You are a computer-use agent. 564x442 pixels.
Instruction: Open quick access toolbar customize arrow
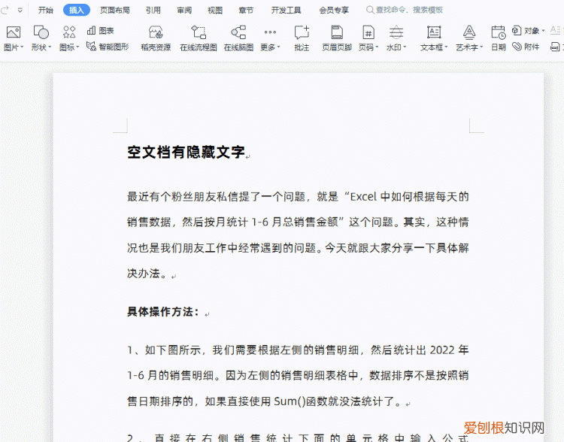[20, 11]
